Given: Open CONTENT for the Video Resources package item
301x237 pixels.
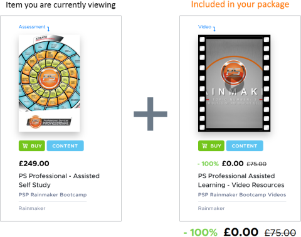Looking at the screenshot, I should point(245,145).
